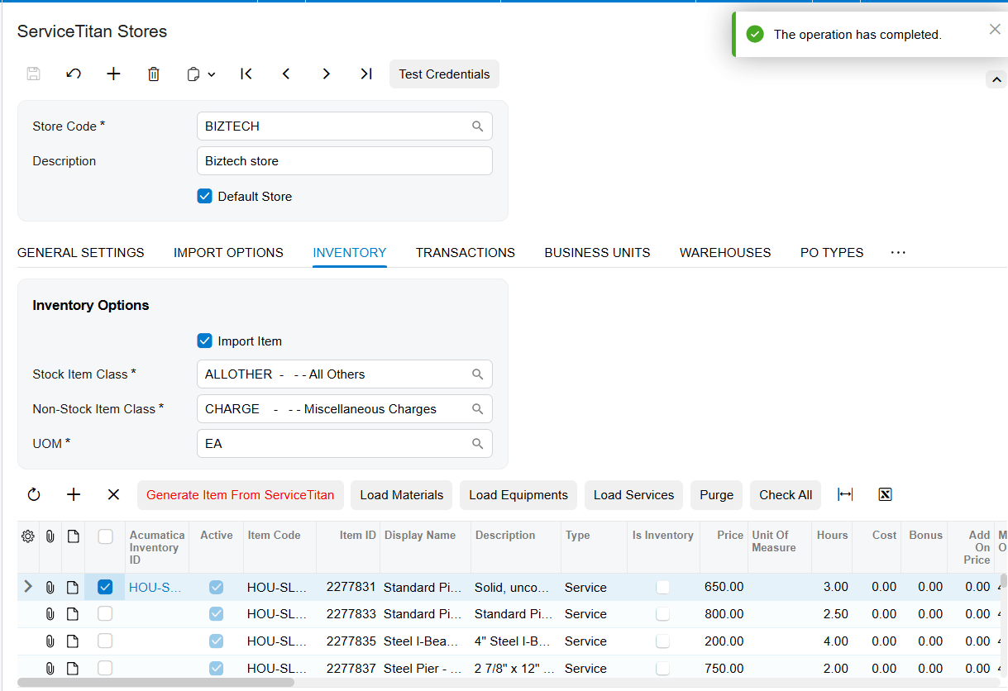Toggle the Import Item checkbox
This screenshot has height=691, width=1008.
coord(205,341)
